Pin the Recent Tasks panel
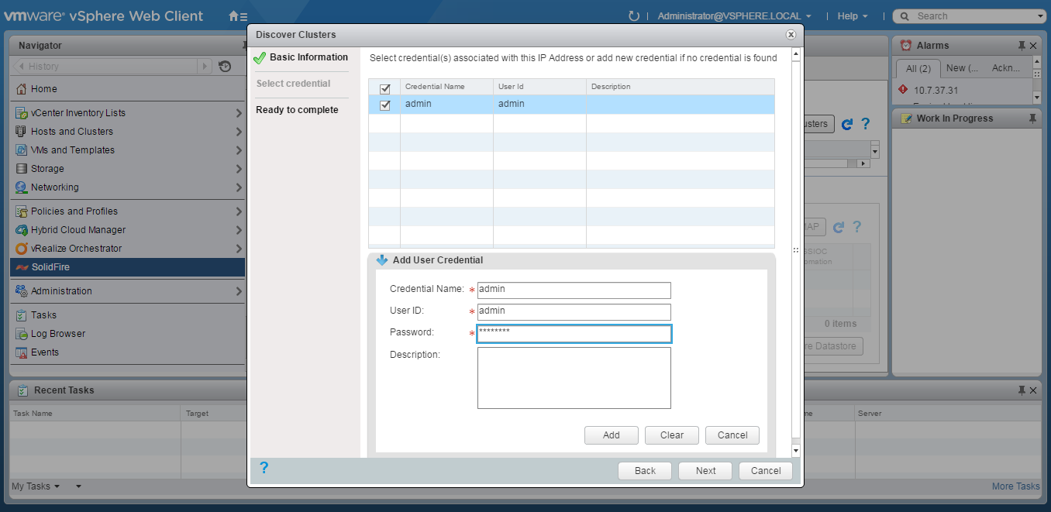This screenshot has width=1051, height=512. click(x=1022, y=390)
